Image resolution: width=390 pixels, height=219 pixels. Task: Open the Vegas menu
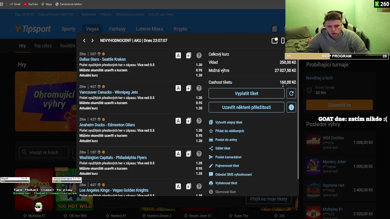(x=92, y=29)
